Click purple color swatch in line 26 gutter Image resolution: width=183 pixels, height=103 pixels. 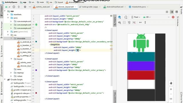[x=36, y=70]
